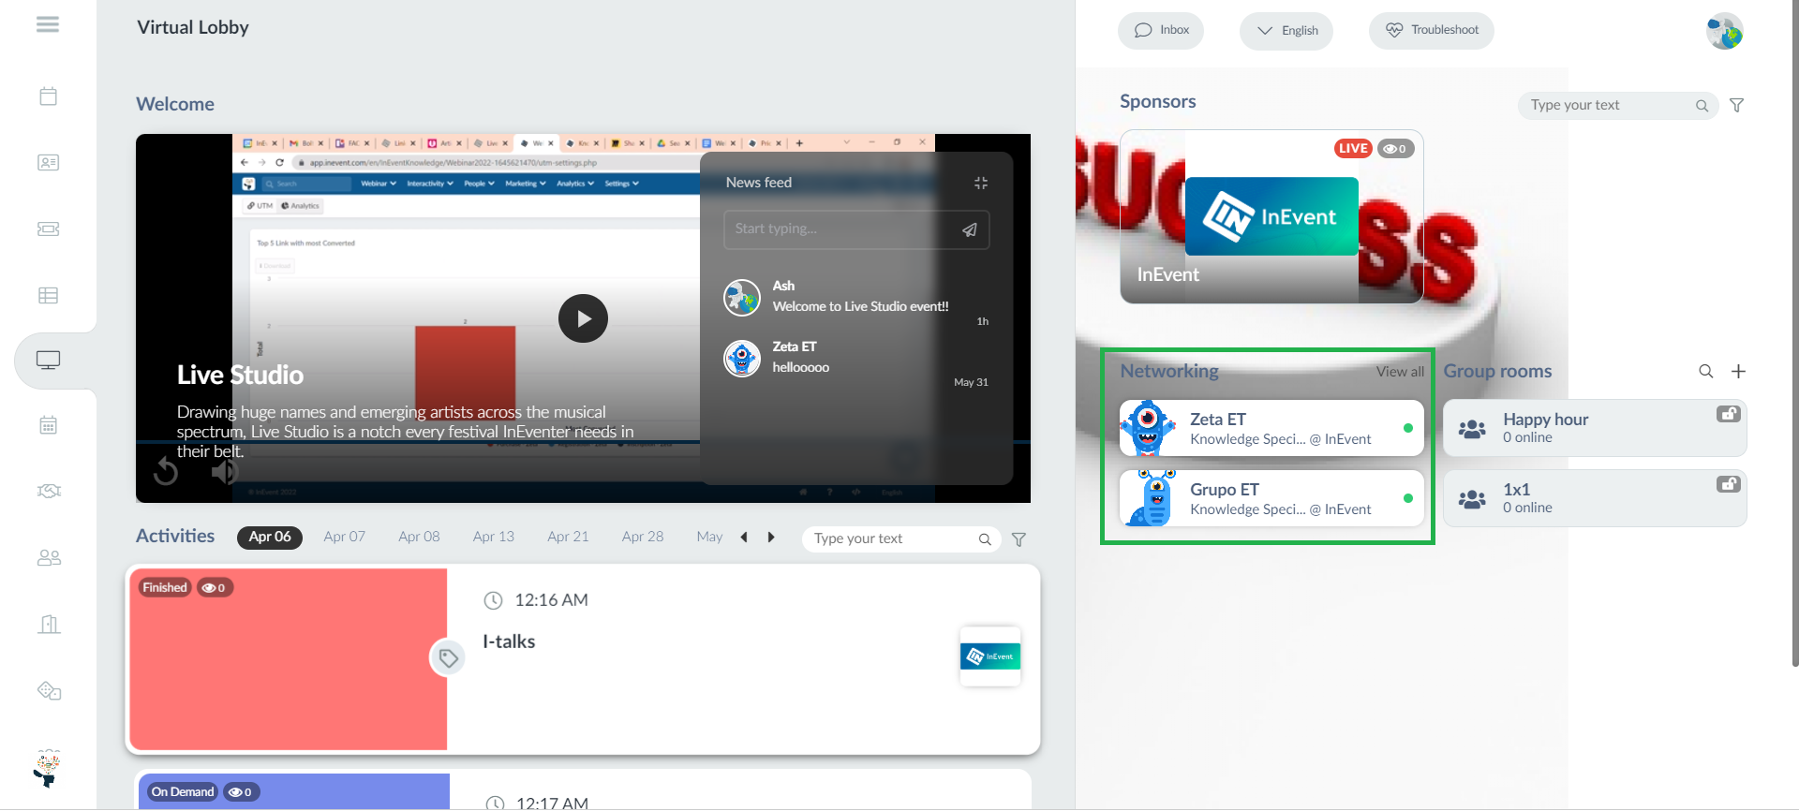The height and width of the screenshot is (811, 1799).
Task: Open Zeta ET networking card
Action: click(x=1271, y=428)
